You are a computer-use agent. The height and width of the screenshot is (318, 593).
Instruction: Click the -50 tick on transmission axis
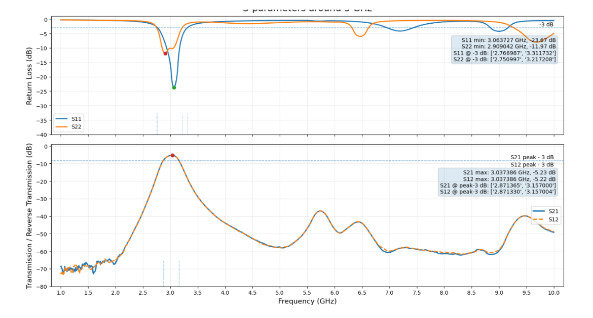point(43,234)
